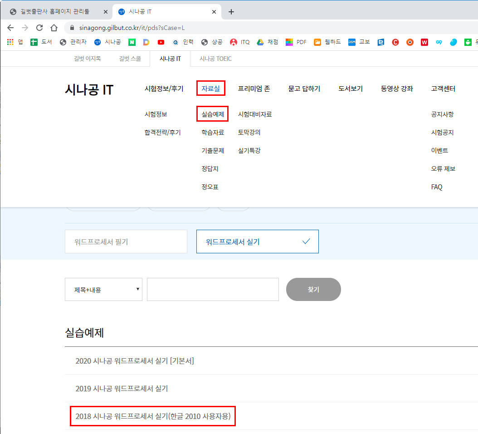Image resolution: width=478 pixels, height=434 pixels.
Task: Expand the 제목+내용 search dropdown
Action: [104, 289]
